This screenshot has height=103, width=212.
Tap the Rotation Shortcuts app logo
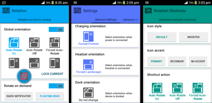[x=148, y=11]
